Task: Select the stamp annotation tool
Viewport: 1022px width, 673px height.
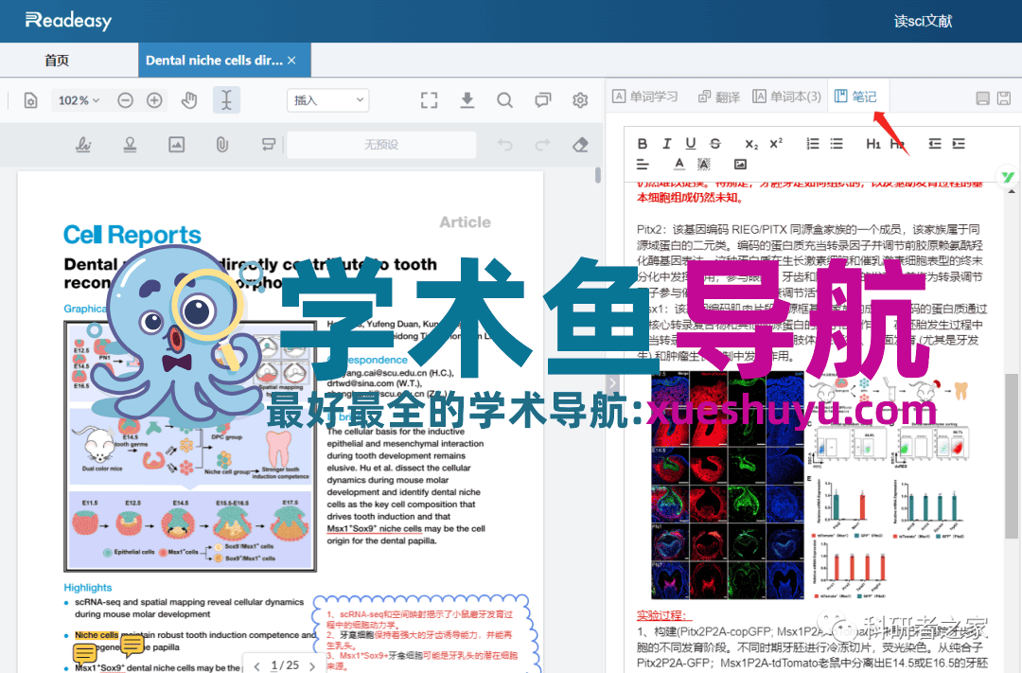Action: point(131,143)
